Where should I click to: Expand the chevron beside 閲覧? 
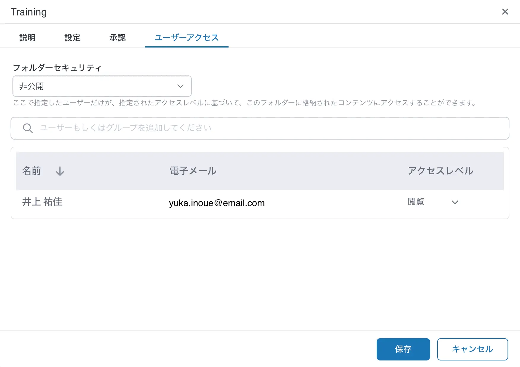(455, 202)
